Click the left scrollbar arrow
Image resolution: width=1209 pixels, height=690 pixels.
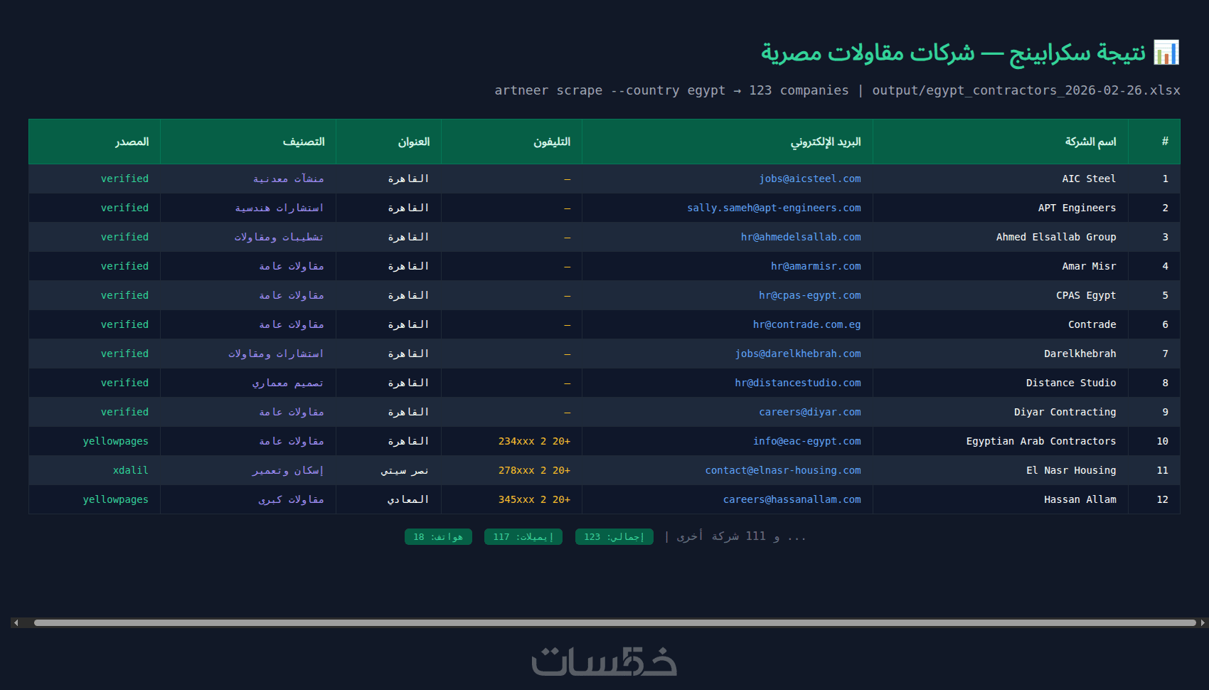(x=16, y=622)
